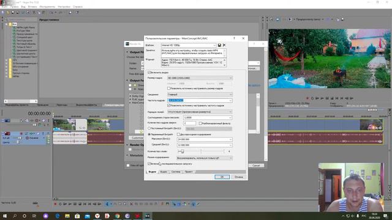Open the Инструменты menu
392x220 pixels.
[47, 7]
